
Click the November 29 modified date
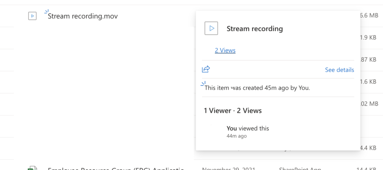tap(229, 169)
